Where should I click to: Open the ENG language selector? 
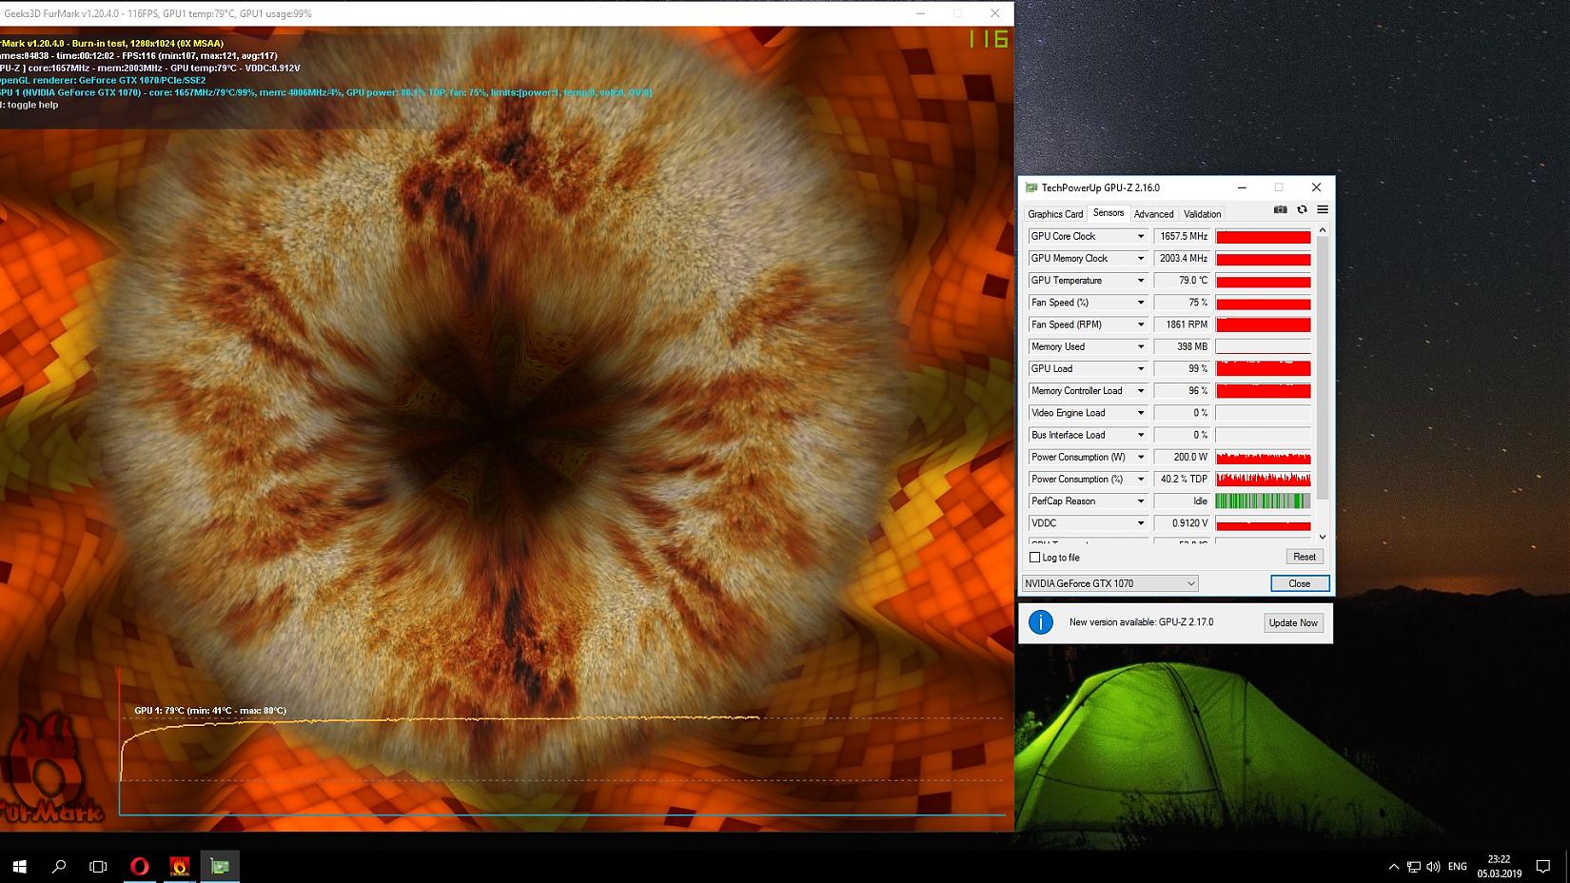pos(1458,867)
